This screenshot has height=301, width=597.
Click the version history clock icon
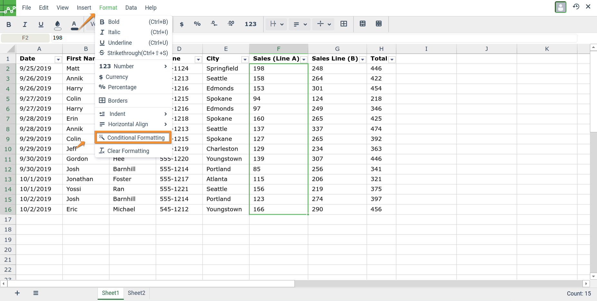coord(576,6)
